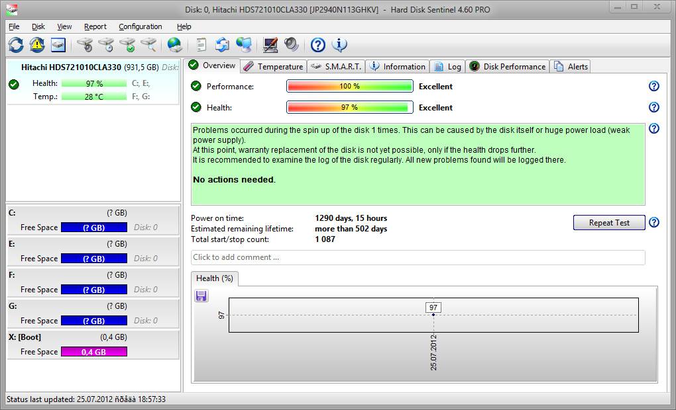Click the X: [Boot] free space bar
The width and height of the screenshot is (676, 410).
tap(93, 352)
